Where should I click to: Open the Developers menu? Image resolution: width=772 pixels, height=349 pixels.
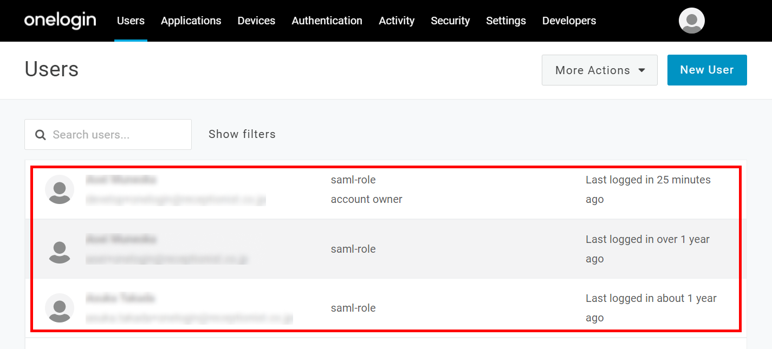pos(569,21)
